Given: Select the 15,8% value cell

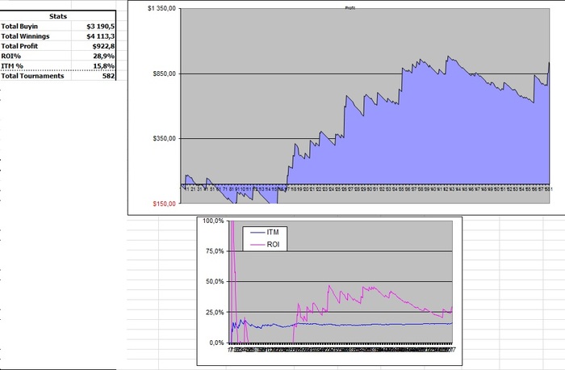Looking at the screenshot, I should [94, 65].
